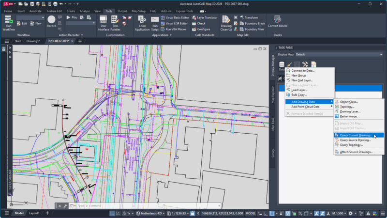Click the Load Application icon
Viewport: 387px width, 218px height.
[x=142, y=20]
